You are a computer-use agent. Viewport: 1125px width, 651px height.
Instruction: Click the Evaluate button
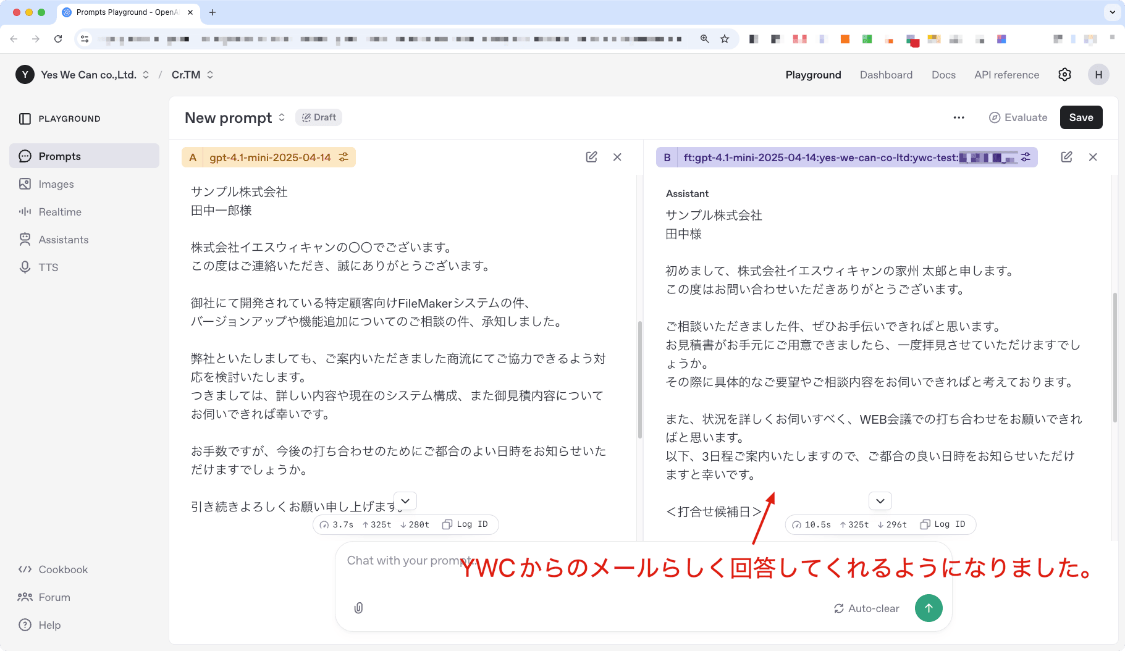(1017, 117)
